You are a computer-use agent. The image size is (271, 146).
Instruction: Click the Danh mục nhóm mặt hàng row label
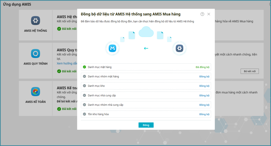click(103, 76)
